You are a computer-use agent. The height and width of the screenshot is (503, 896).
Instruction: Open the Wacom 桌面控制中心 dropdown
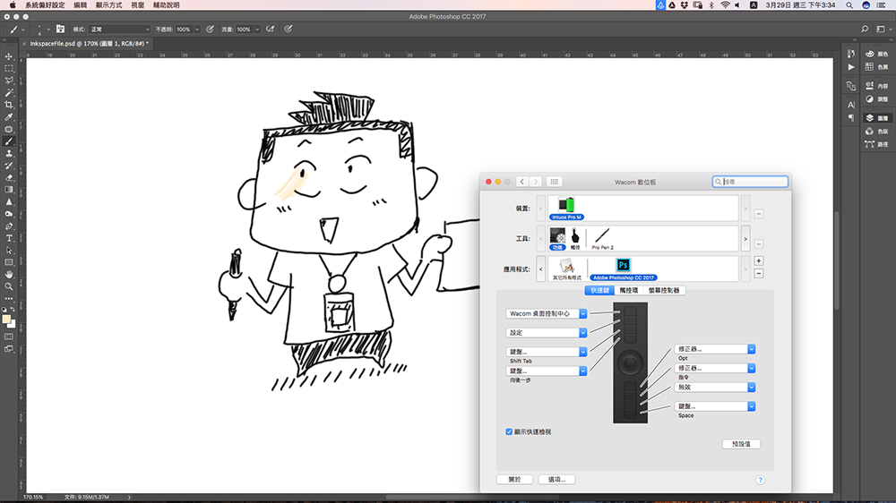pos(547,313)
